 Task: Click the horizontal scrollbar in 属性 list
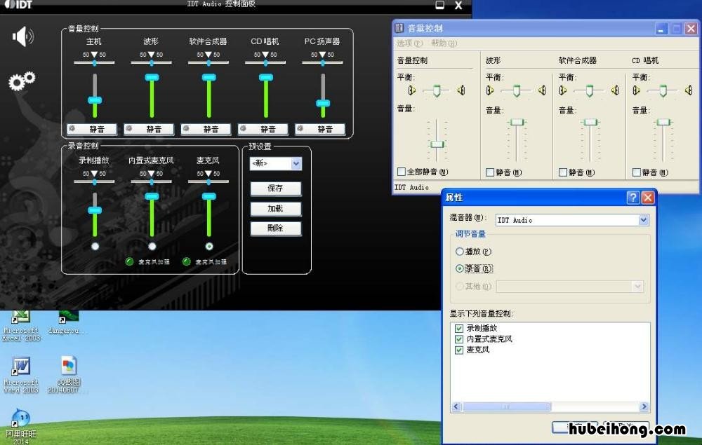click(x=506, y=406)
